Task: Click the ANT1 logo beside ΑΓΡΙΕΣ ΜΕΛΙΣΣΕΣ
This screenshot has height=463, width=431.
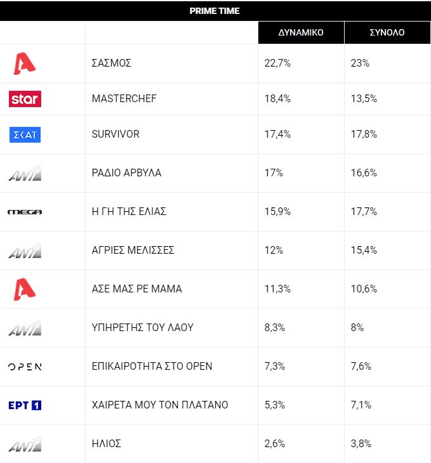Action: click(x=25, y=251)
